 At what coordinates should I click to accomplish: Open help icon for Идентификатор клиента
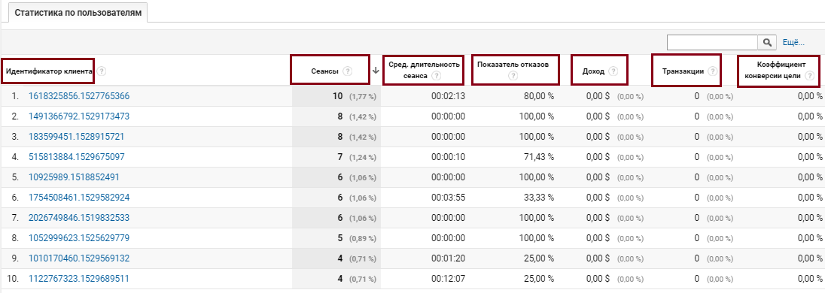click(102, 71)
